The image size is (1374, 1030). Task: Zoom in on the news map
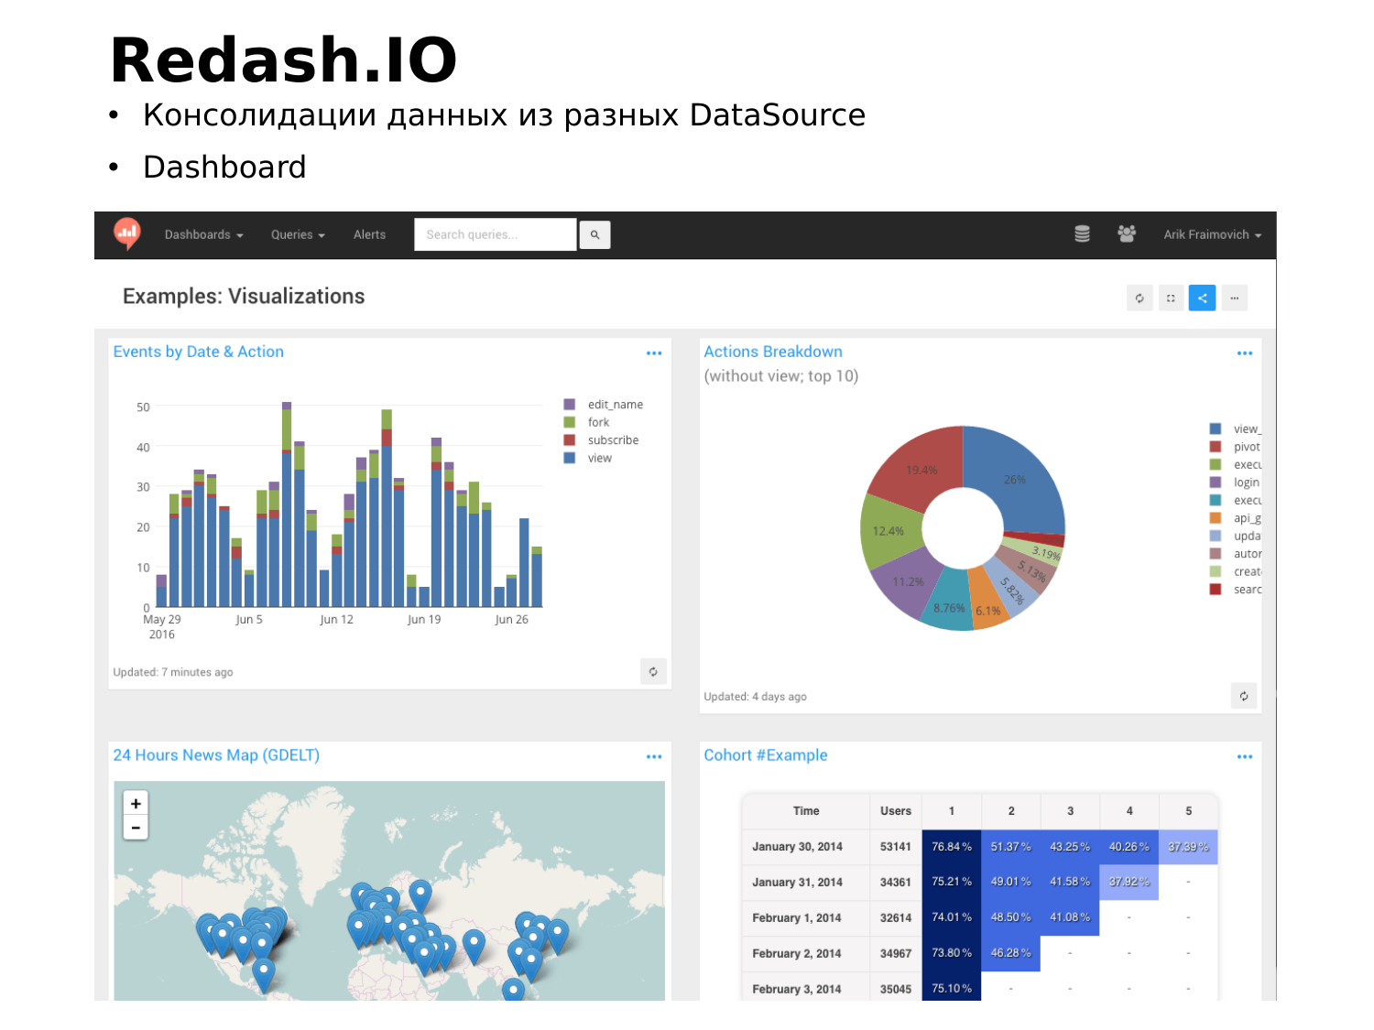click(136, 804)
